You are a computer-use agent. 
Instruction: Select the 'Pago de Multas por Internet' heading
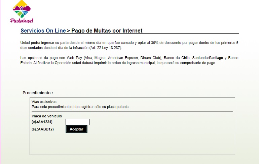[107, 31]
